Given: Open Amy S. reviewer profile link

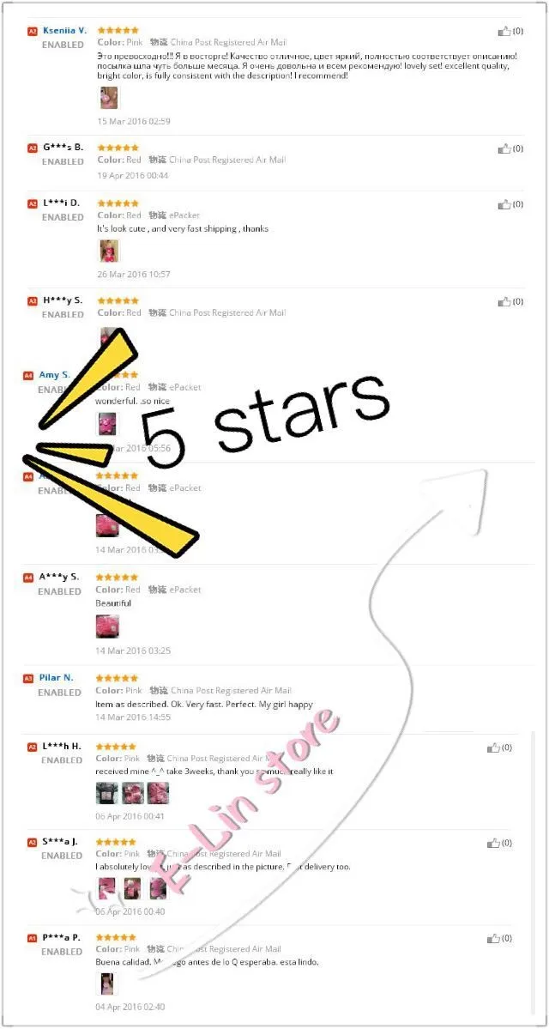Looking at the screenshot, I should [x=54, y=375].
